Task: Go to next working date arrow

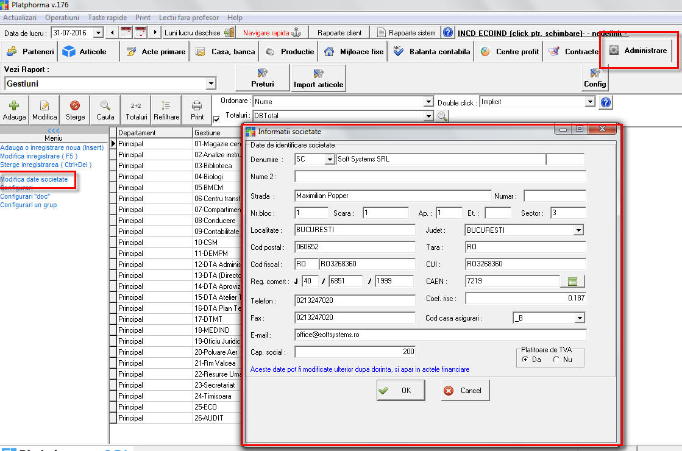Action: tap(155, 33)
